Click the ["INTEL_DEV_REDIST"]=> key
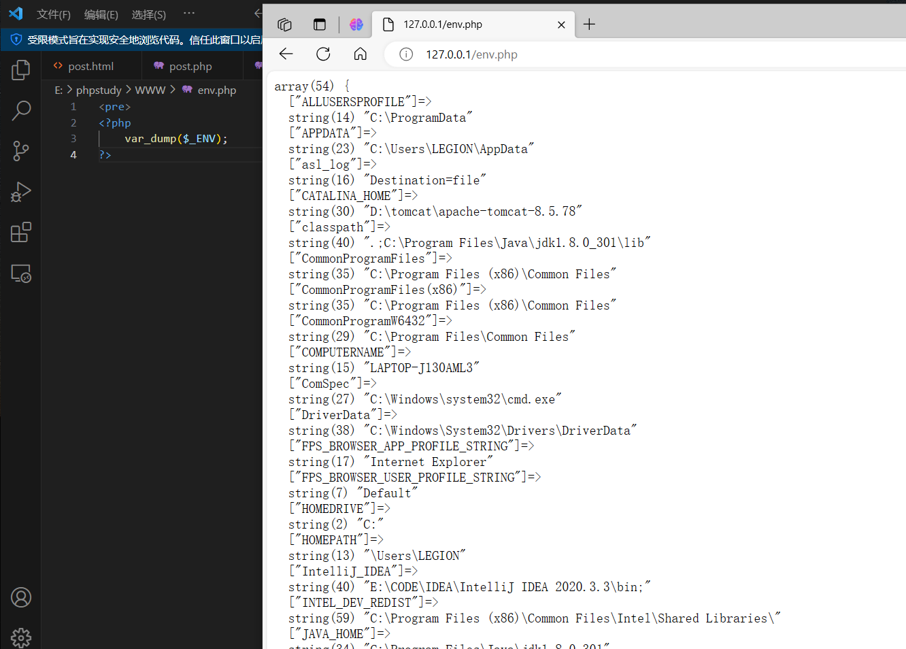This screenshot has width=906, height=649. point(363,603)
